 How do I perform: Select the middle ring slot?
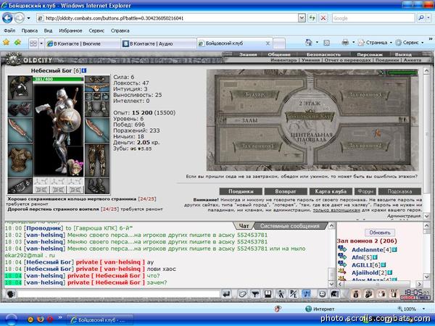(x=97, y=96)
